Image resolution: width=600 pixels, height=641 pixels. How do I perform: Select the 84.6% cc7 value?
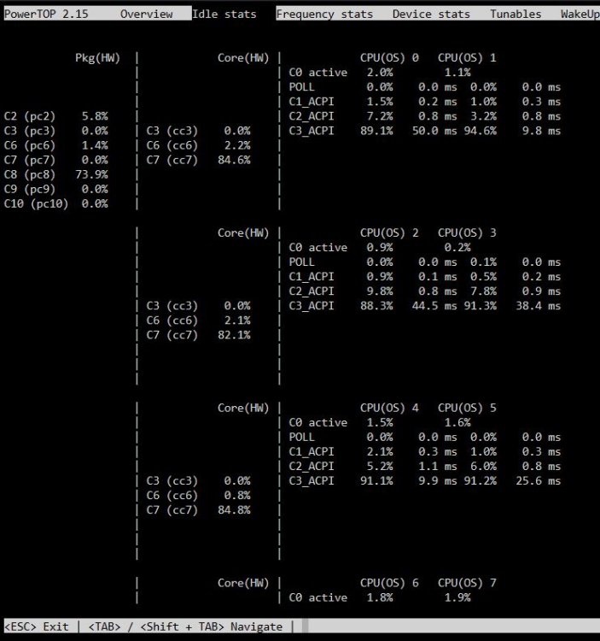tap(235, 160)
